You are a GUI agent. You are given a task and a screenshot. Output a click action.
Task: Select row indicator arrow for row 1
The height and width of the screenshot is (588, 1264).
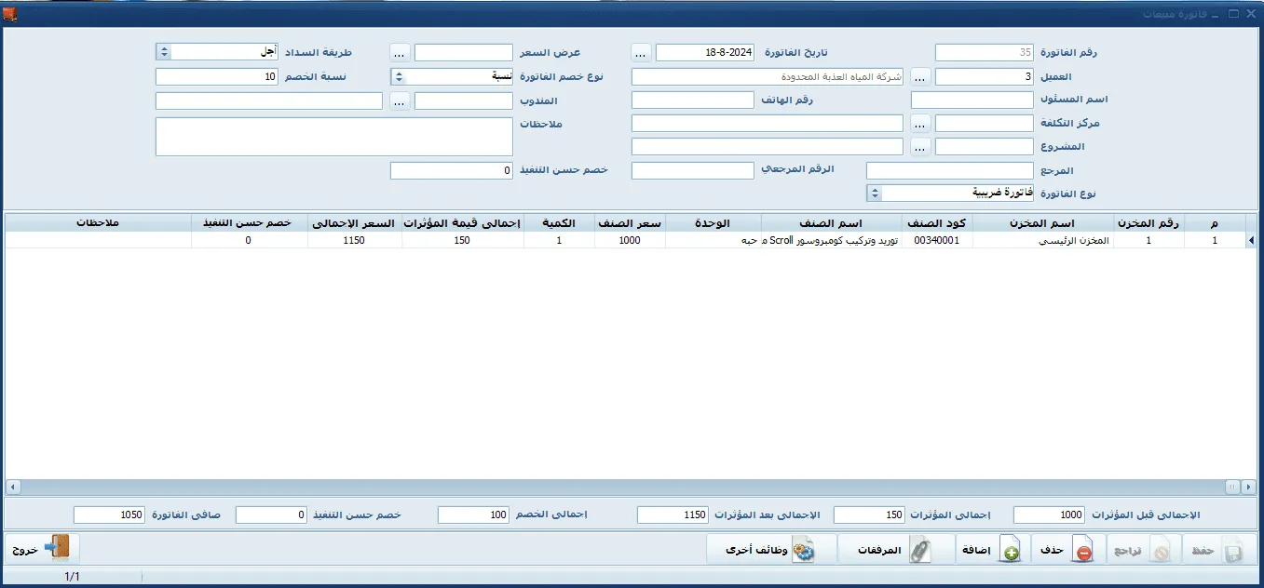tap(1251, 241)
